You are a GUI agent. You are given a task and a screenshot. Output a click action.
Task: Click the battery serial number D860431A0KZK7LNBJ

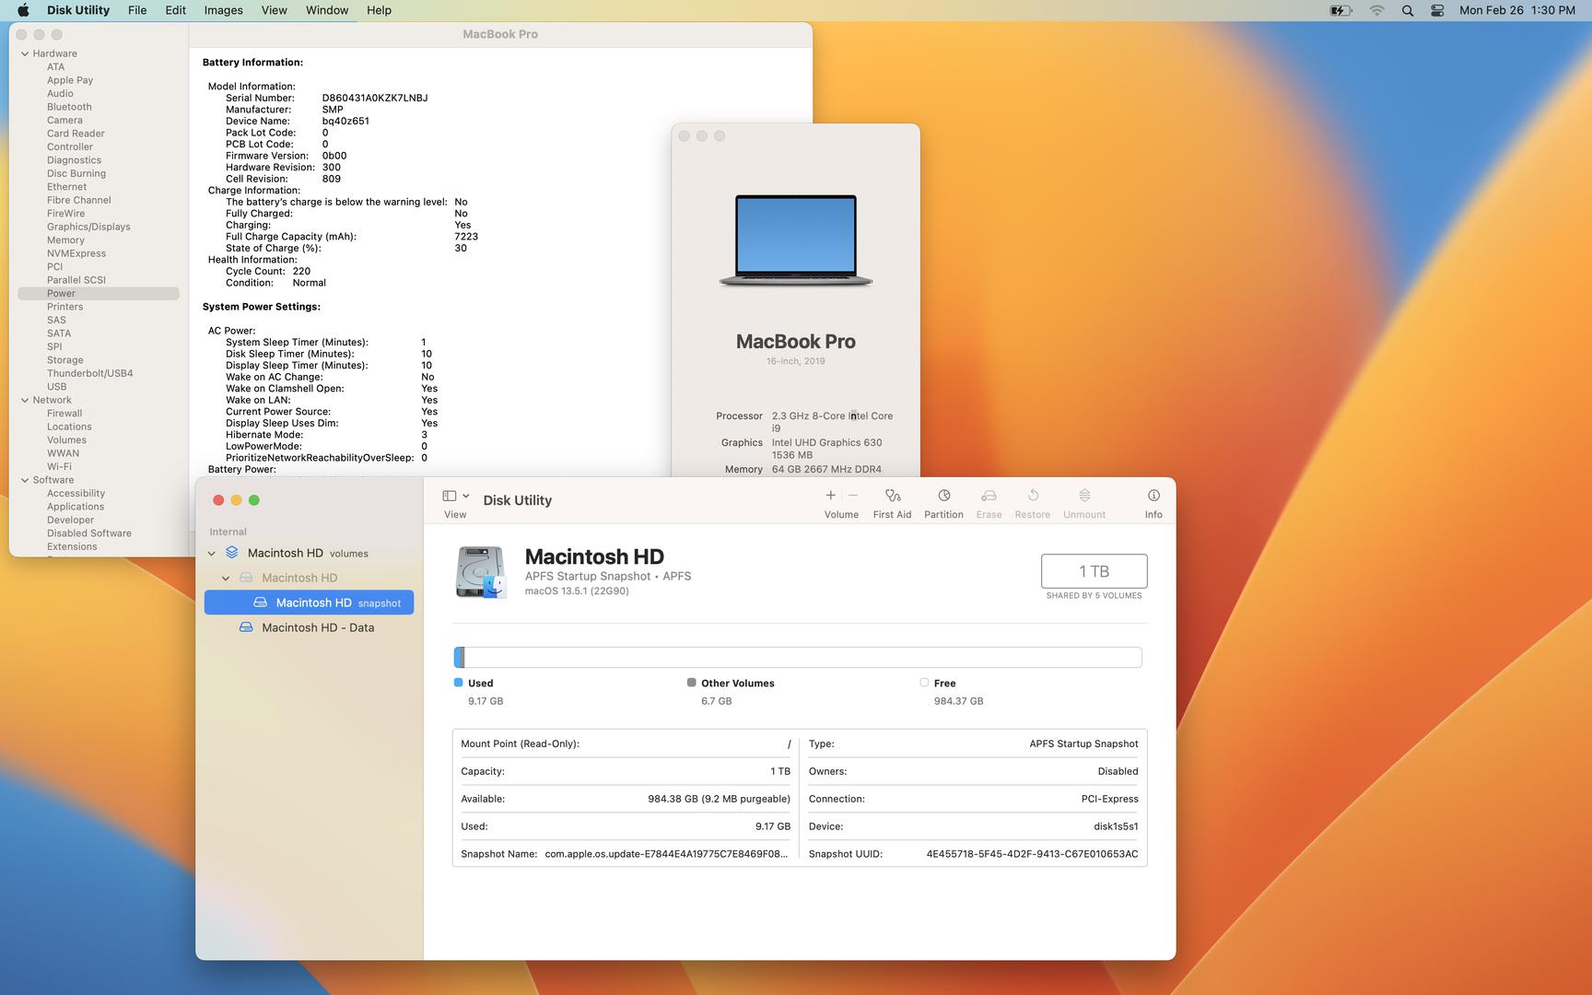click(x=375, y=98)
